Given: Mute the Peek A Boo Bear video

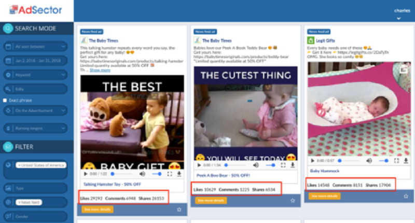Looking at the screenshot, I should tap(256, 165).
